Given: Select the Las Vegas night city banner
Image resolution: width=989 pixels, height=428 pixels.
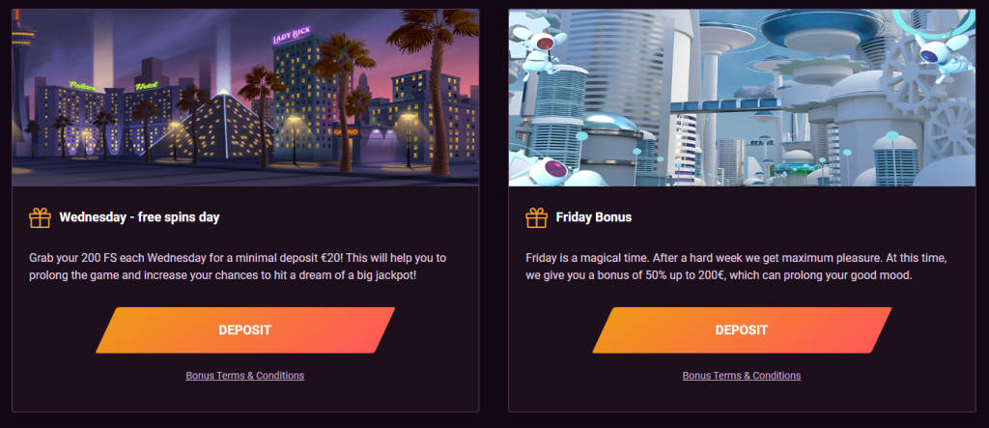Looking at the screenshot, I should 245,97.
